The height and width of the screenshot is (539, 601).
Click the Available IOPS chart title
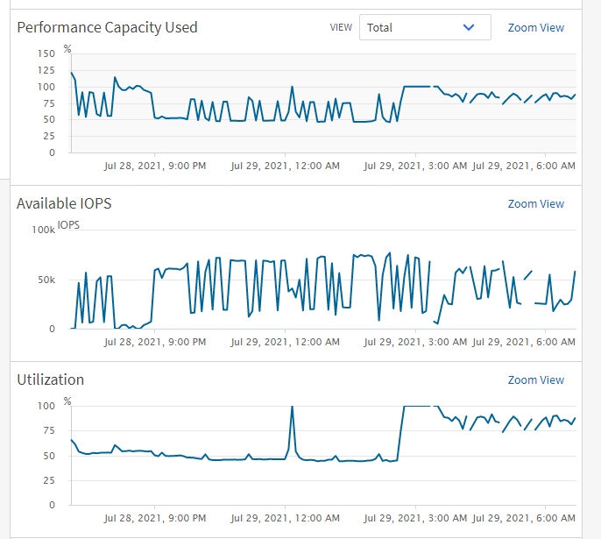click(x=64, y=203)
